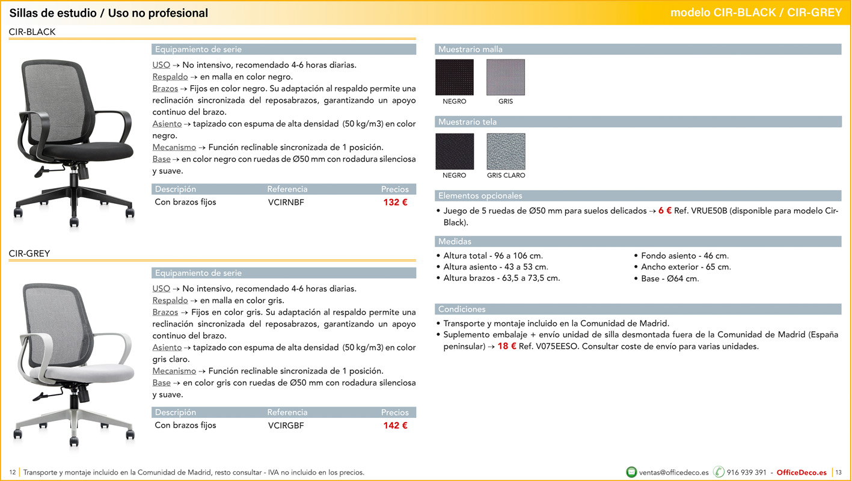Select the GRIS mesh swatch
Viewport: 852px width, 481px height.
pos(506,78)
